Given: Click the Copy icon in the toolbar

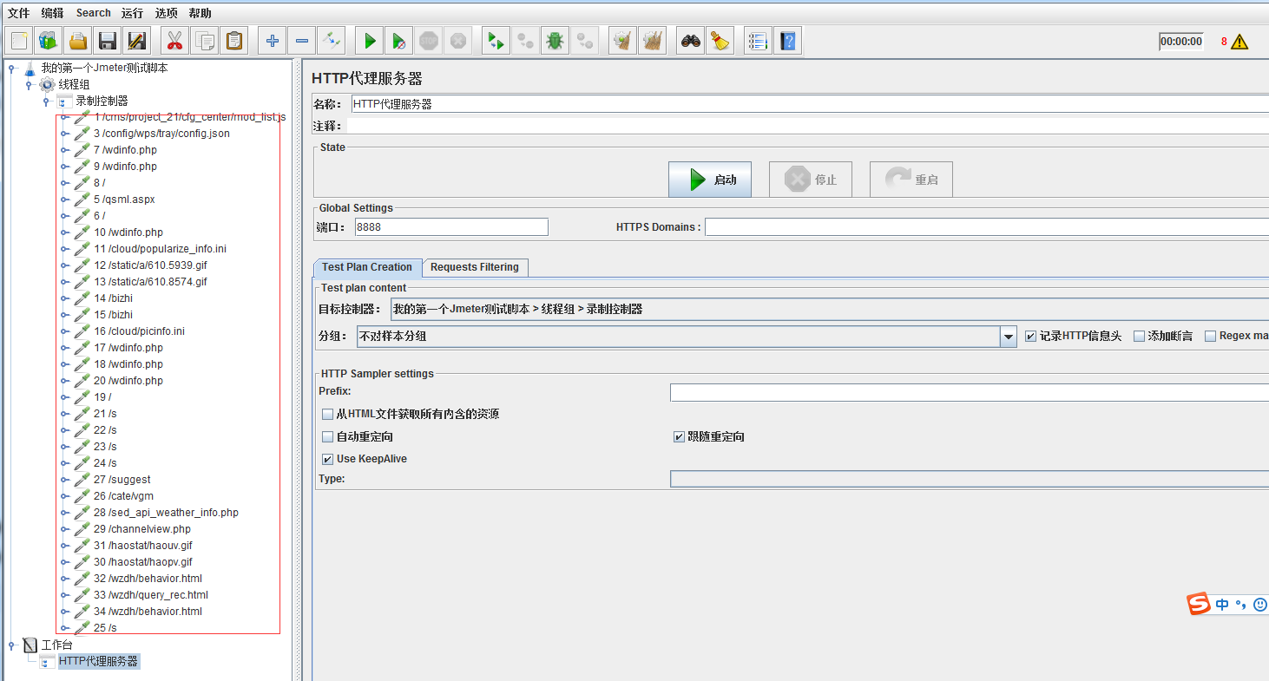Looking at the screenshot, I should click(x=205, y=40).
